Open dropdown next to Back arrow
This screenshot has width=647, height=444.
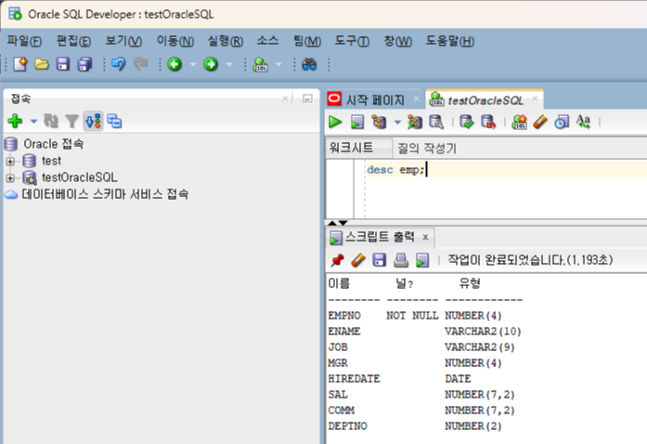(x=193, y=64)
